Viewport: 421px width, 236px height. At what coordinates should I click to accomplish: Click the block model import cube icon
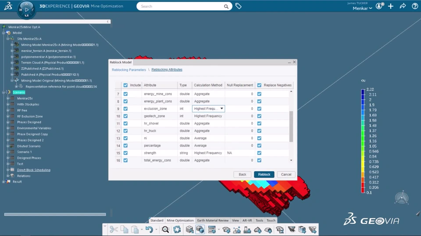(x=189, y=229)
